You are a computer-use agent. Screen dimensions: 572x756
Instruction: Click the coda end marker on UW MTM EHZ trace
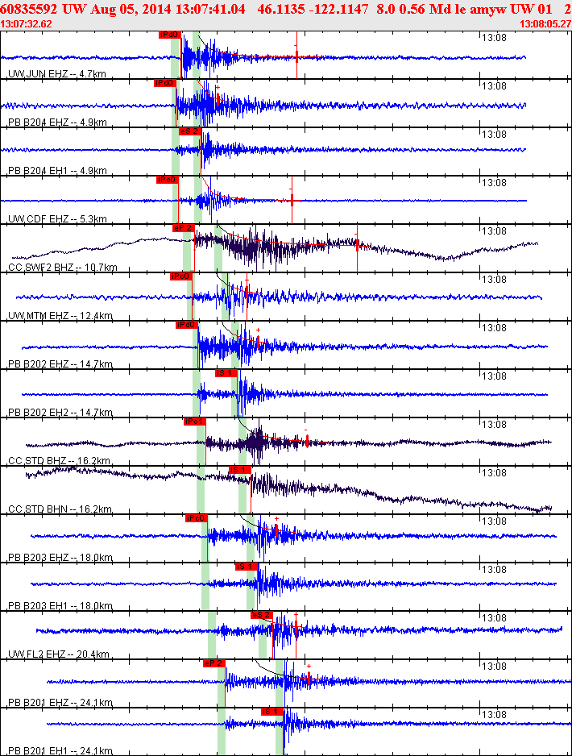247,292
